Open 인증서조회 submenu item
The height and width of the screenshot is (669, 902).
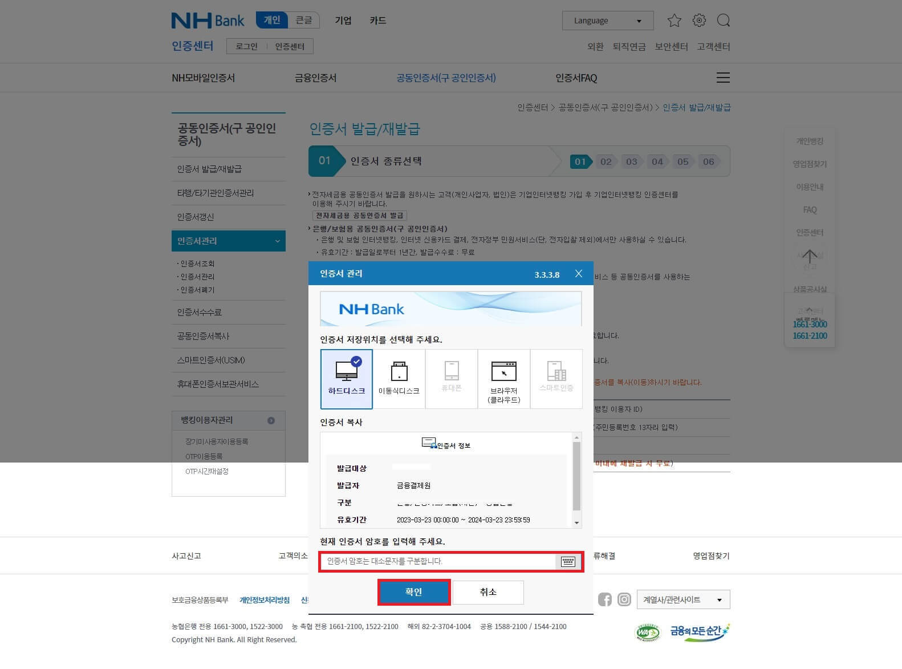click(x=197, y=263)
